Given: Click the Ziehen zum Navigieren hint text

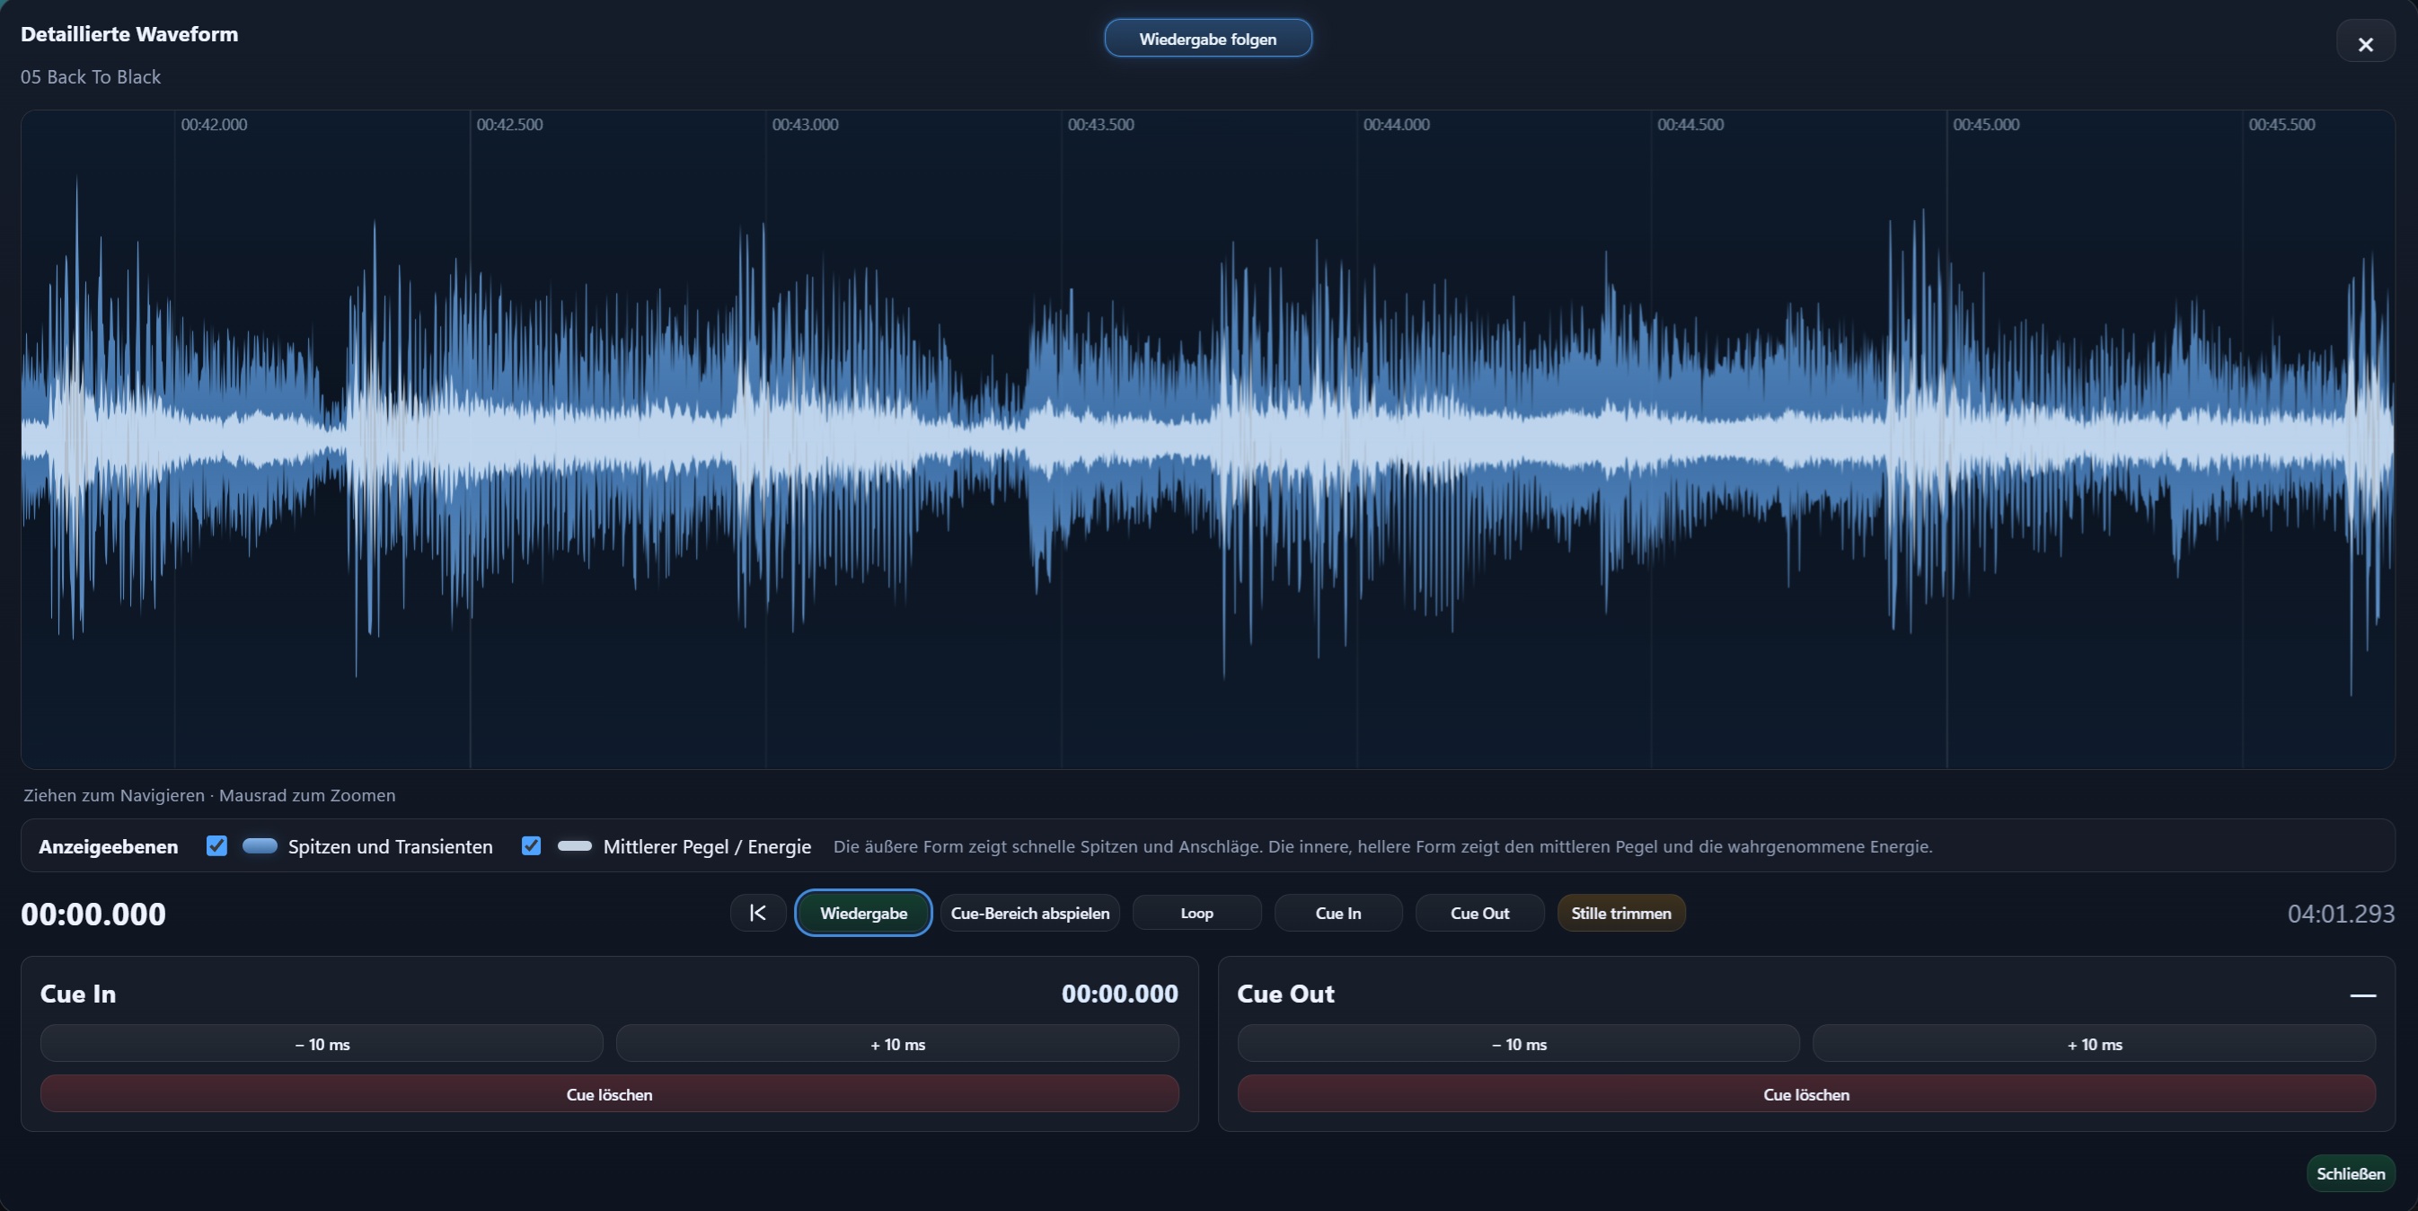Looking at the screenshot, I should tap(209, 795).
